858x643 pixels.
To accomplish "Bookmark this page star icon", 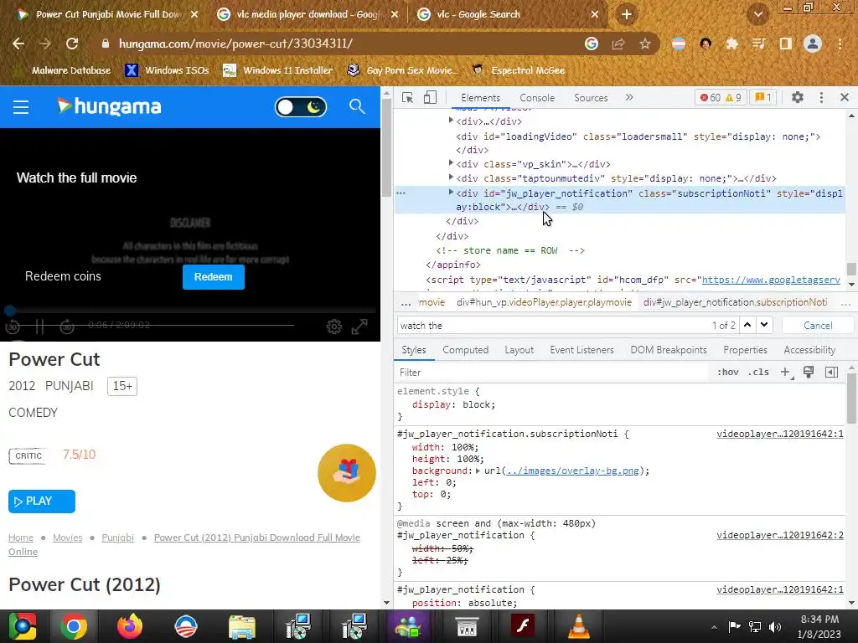I will (645, 44).
